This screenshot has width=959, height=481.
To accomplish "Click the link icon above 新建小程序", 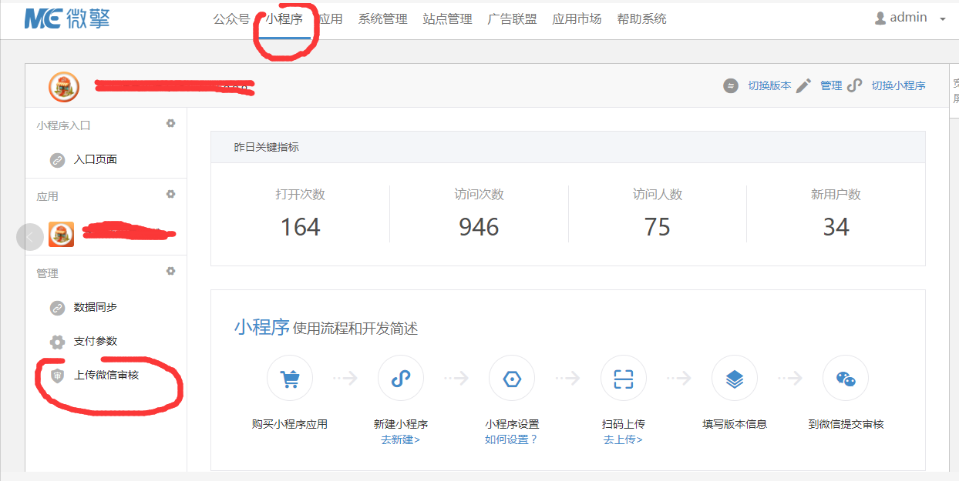I will 401,379.
